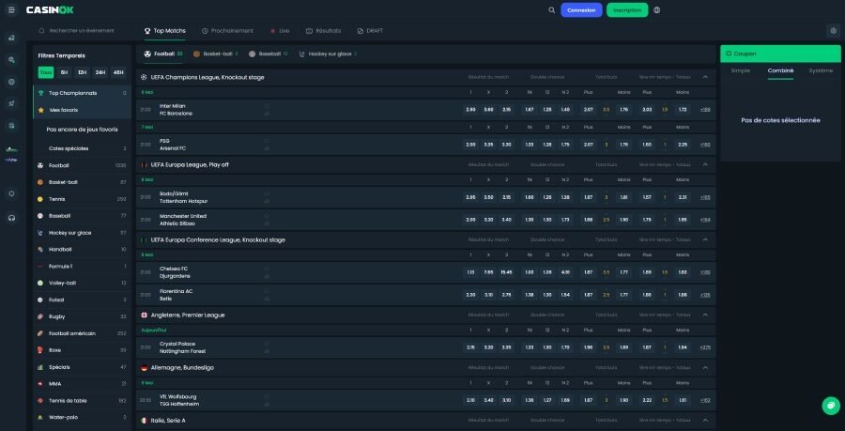The width and height of the screenshot is (845, 431).
Task: Pick odds 2.90 for Inter Milan win
Action: pos(470,110)
